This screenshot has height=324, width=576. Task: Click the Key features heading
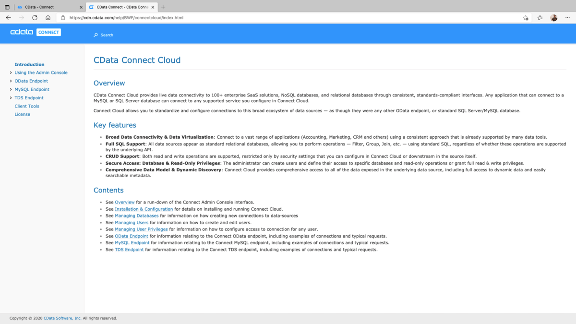tap(115, 125)
